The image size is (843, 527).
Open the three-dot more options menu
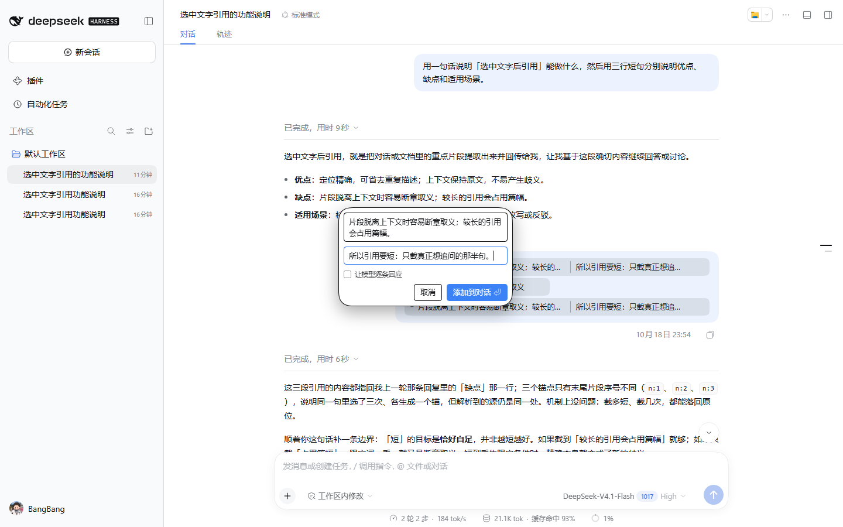point(786,15)
